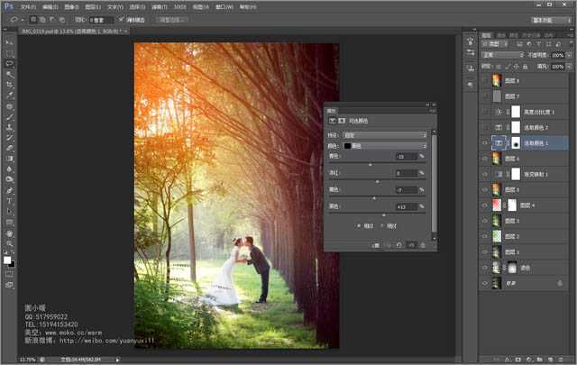577x365 pixels.
Task: Open the layer opacity dropdown arrow
Action: [x=569, y=55]
